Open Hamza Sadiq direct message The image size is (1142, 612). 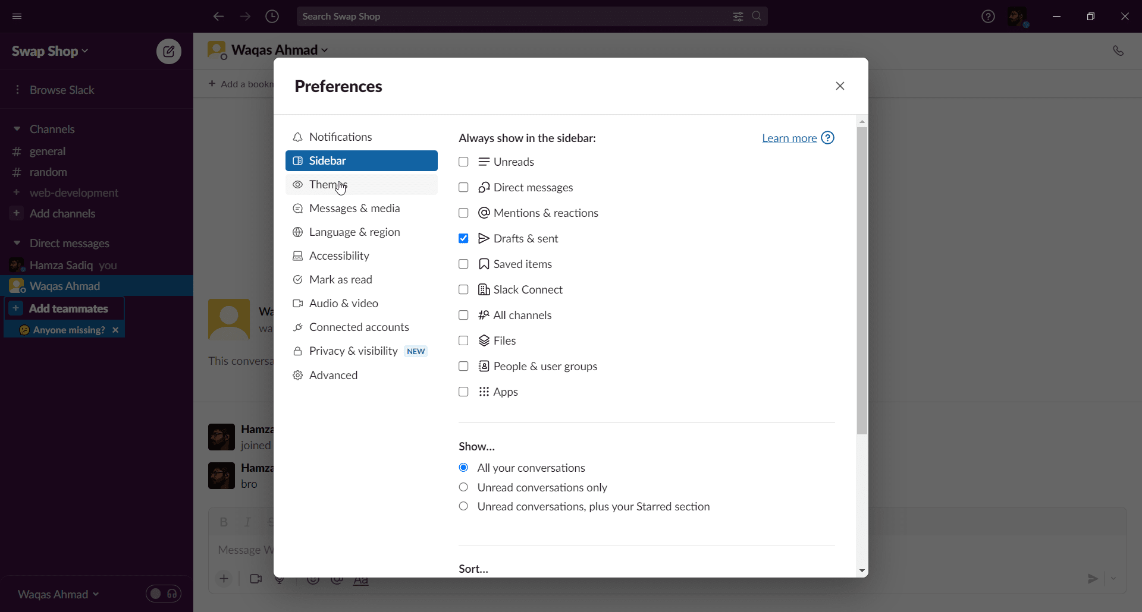tap(96, 265)
